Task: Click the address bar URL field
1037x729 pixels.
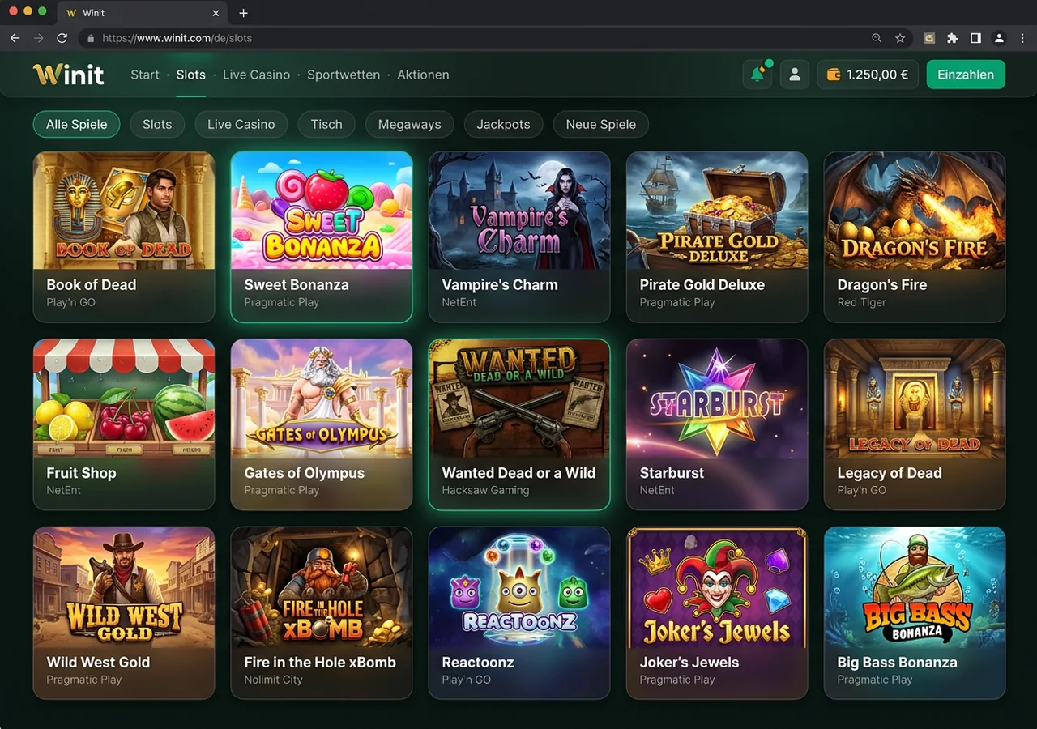Action: 494,38
